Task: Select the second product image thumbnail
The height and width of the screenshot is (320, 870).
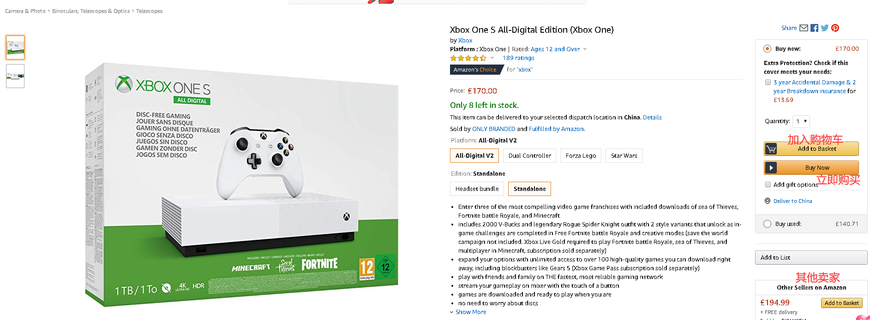Action: point(15,76)
